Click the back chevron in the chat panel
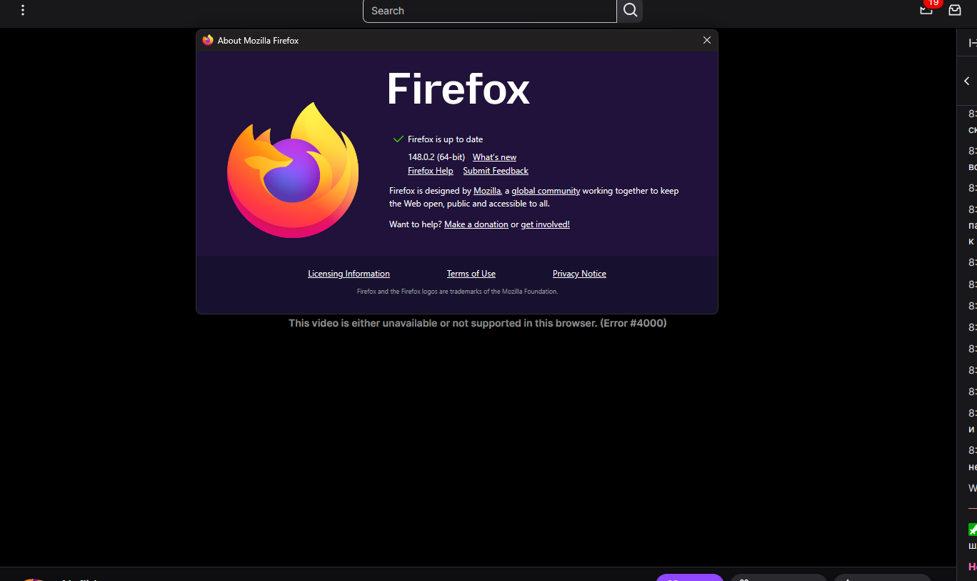Screen dimensions: 977x581 967,81
